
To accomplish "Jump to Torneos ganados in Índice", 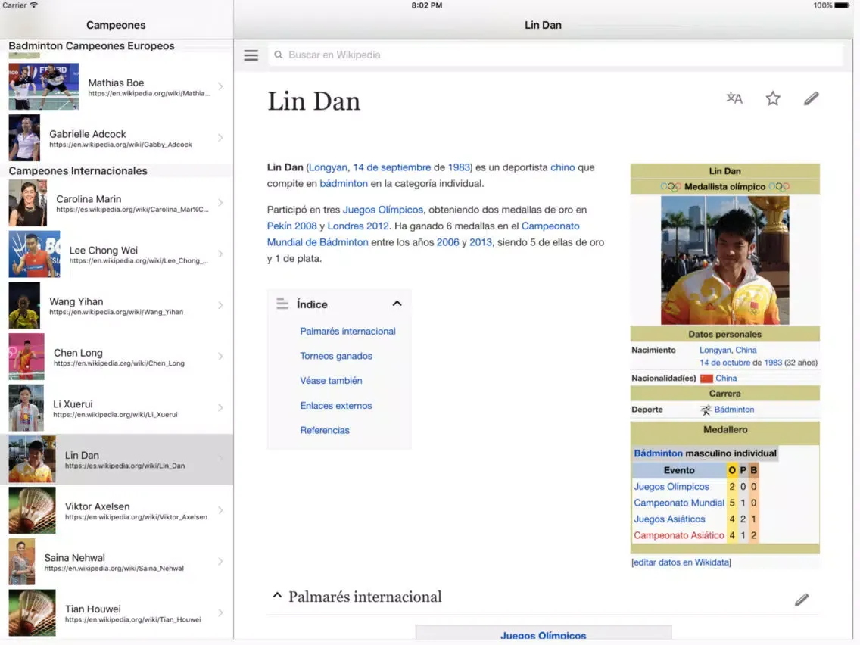I will click(x=336, y=356).
